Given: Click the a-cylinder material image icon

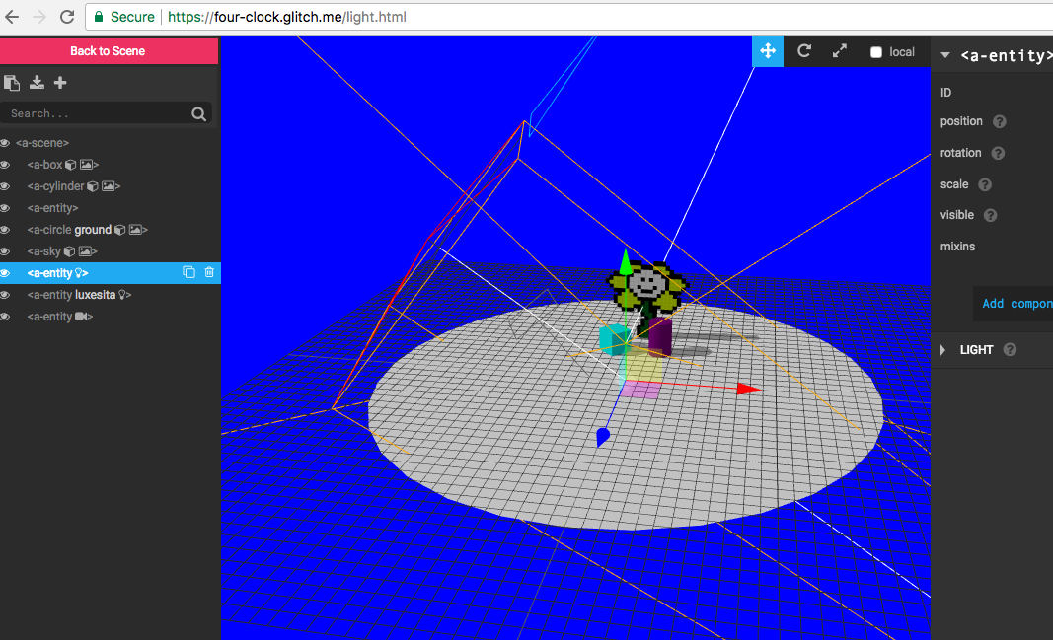Looking at the screenshot, I should point(109,185).
